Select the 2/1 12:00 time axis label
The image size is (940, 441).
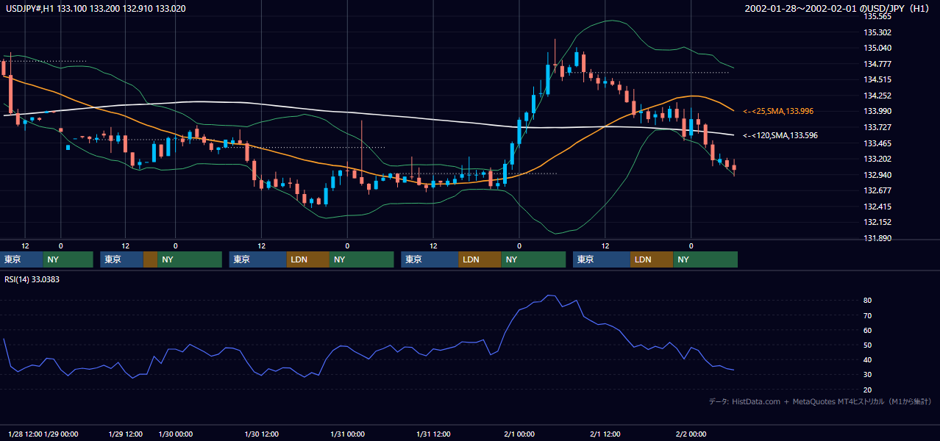[x=605, y=435]
